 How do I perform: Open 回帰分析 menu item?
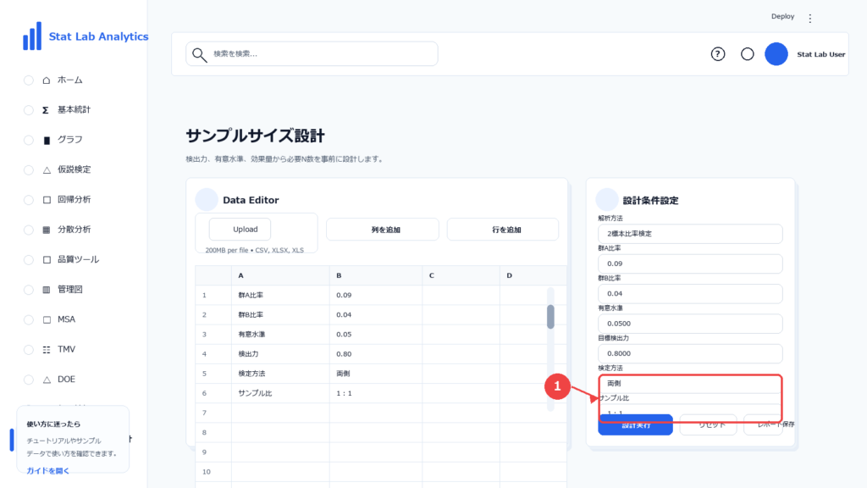75,200
